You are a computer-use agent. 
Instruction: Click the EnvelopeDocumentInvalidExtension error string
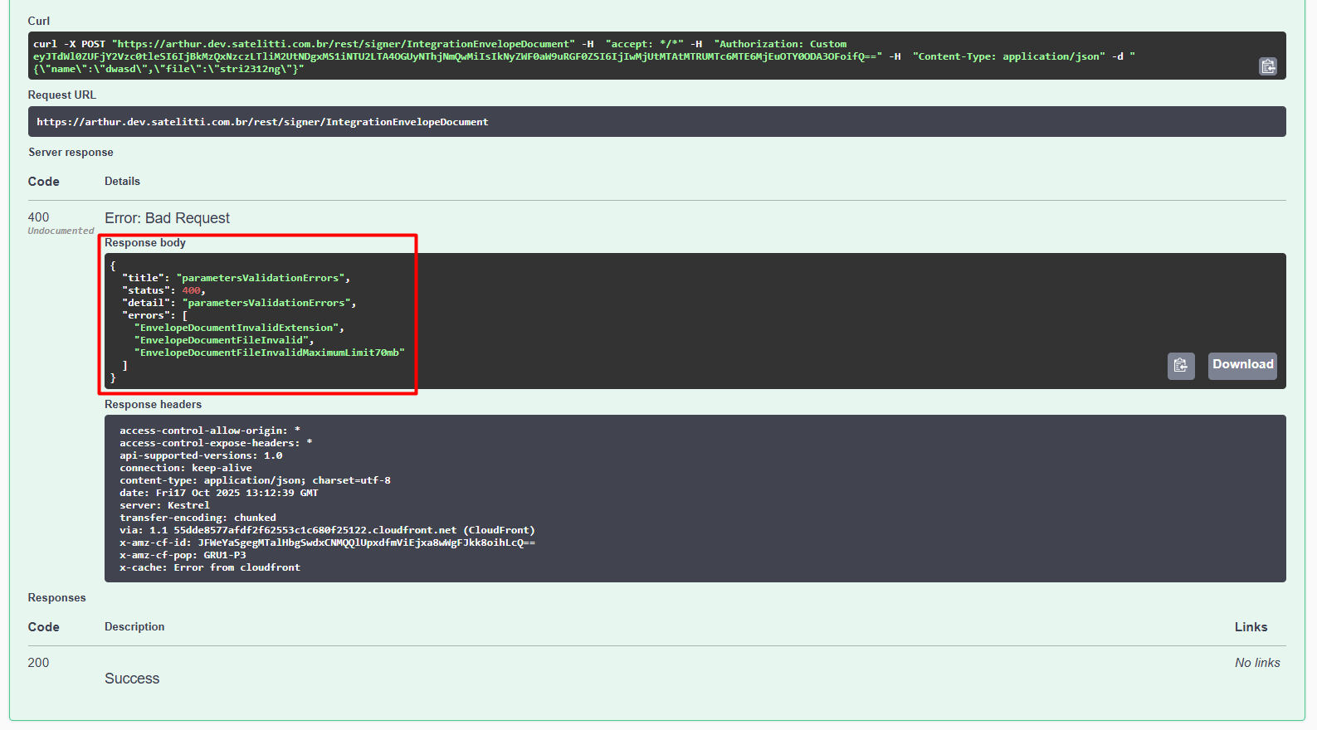pos(237,328)
